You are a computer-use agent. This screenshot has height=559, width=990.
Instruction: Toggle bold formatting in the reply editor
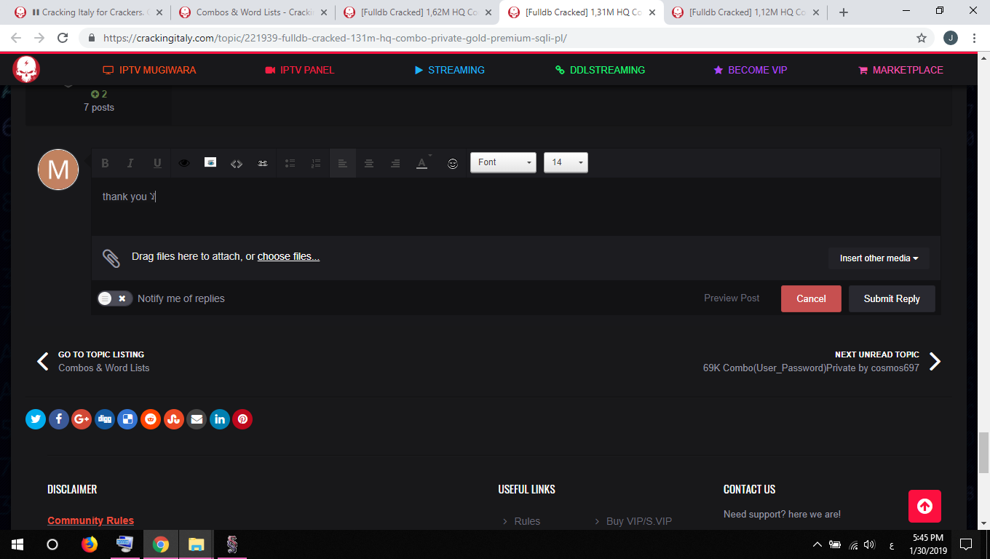pos(105,164)
